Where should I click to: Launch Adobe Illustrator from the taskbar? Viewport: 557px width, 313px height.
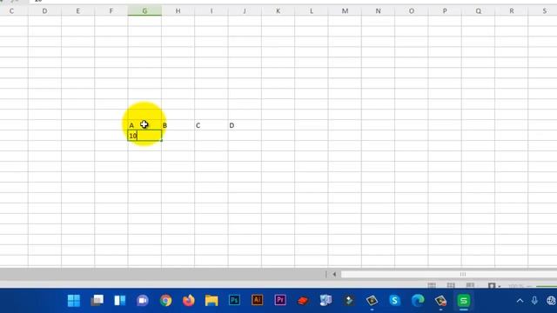[258, 300]
